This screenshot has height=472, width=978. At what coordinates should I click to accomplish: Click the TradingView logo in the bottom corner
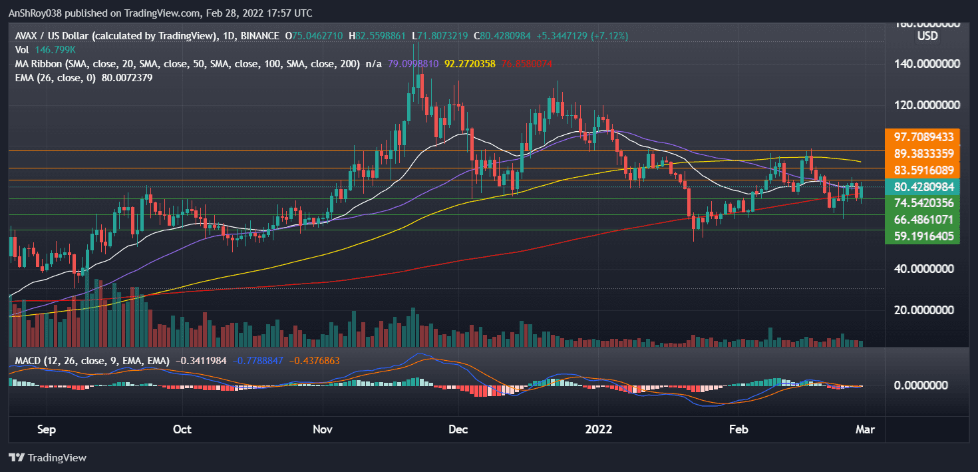(48, 458)
